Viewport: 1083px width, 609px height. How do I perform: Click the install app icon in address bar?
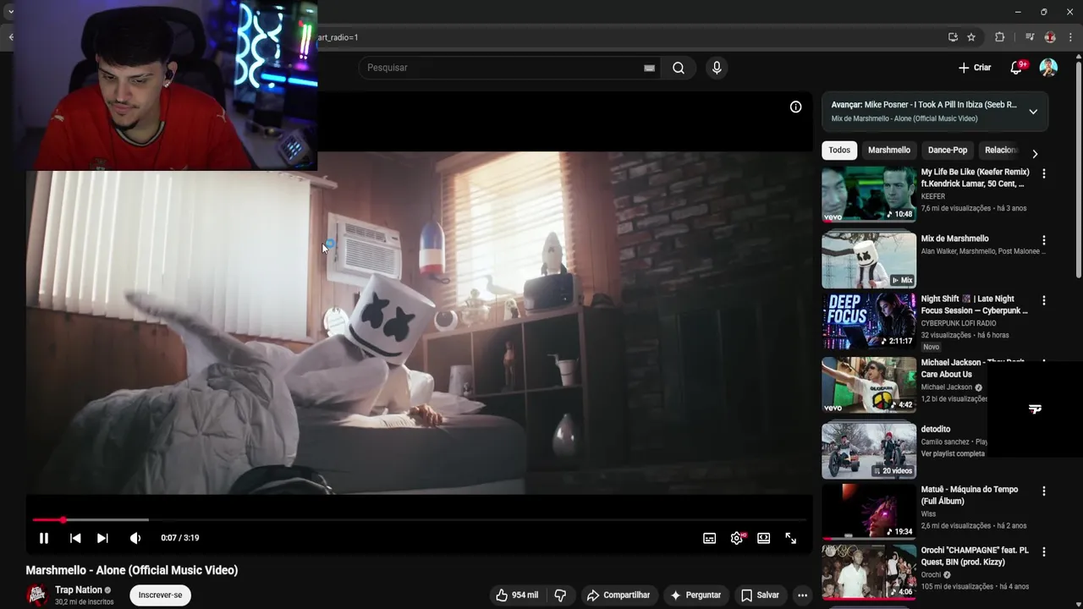coord(953,37)
